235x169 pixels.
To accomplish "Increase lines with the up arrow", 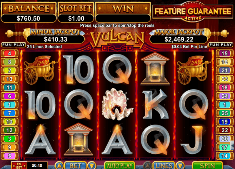I will click(x=148, y=165).
